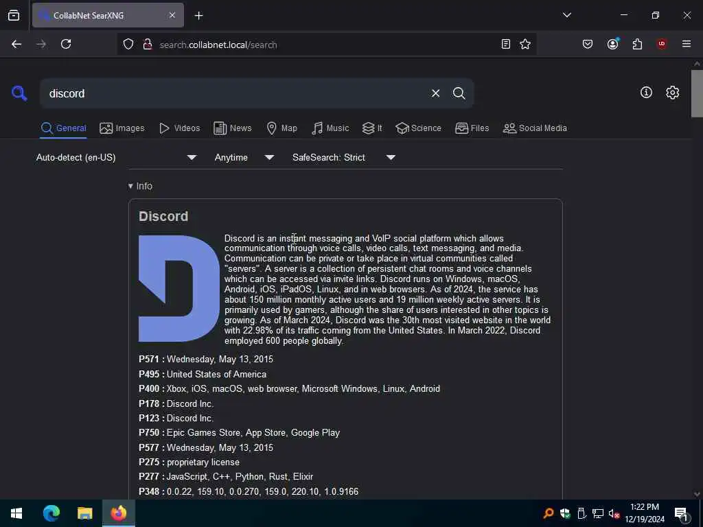The height and width of the screenshot is (527, 703).
Task: Open the Extensions puzzle icon
Action: pos(637,44)
